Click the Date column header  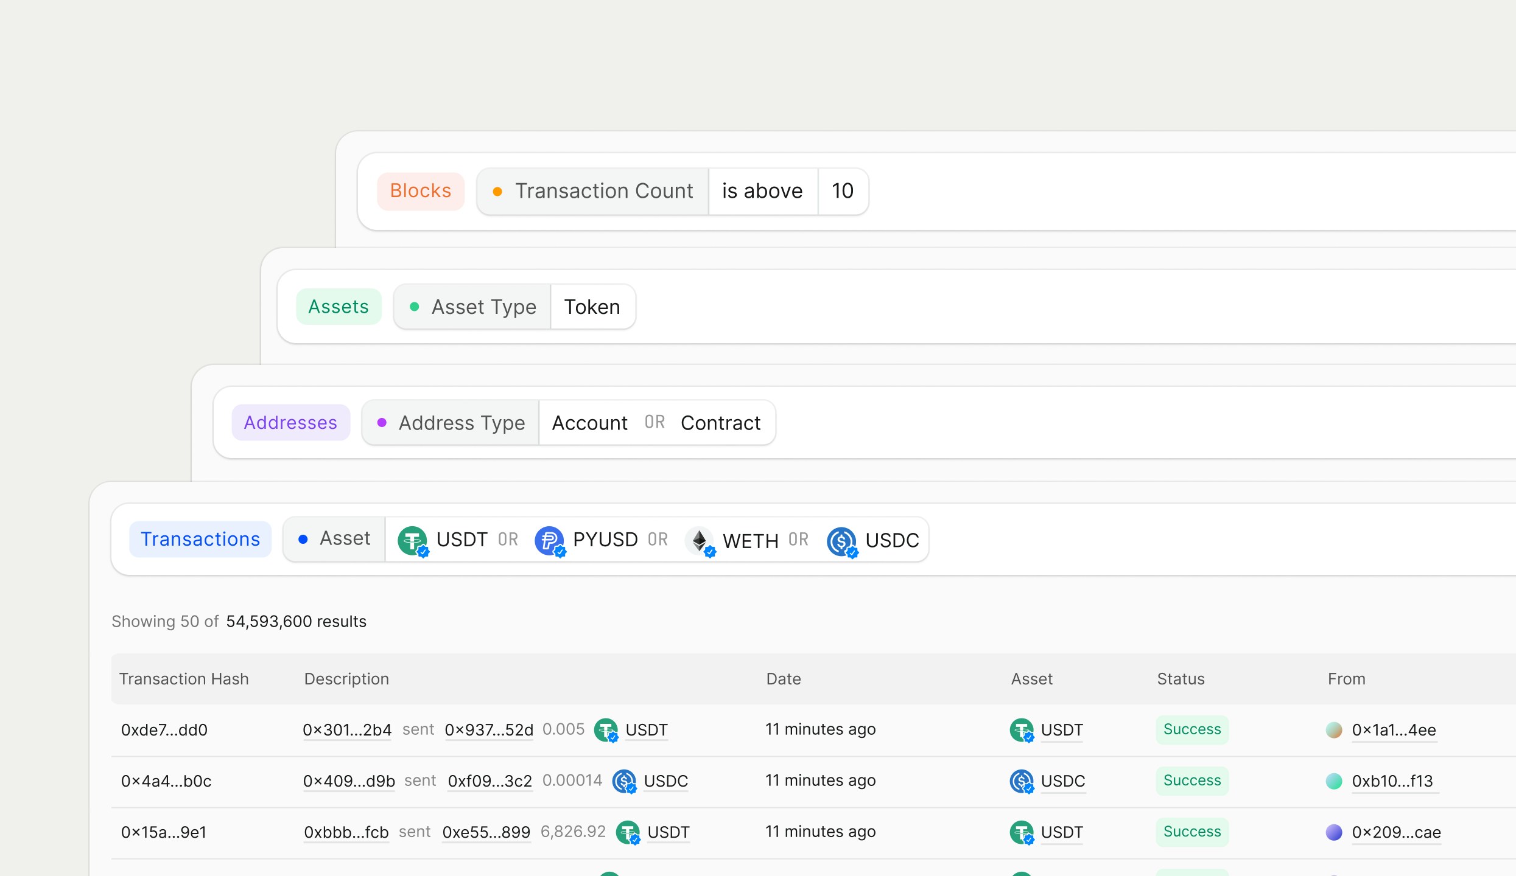click(783, 679)
